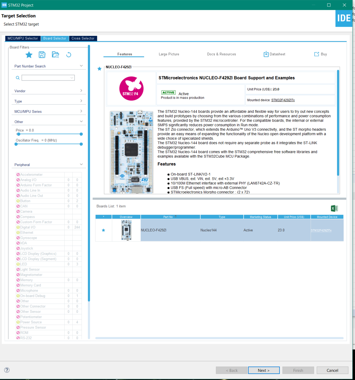Click the NUCLEO-F429ZI board thumbnail in list

126,230
